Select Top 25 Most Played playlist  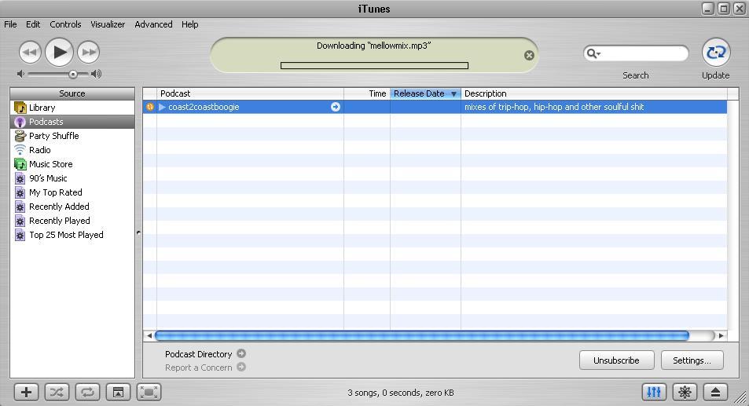coord(72,235)
